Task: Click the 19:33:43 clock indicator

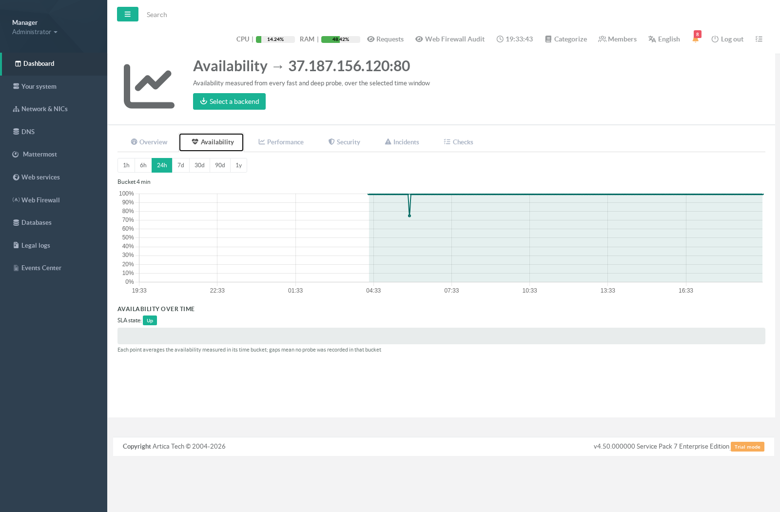Action: tap(515, 39)
